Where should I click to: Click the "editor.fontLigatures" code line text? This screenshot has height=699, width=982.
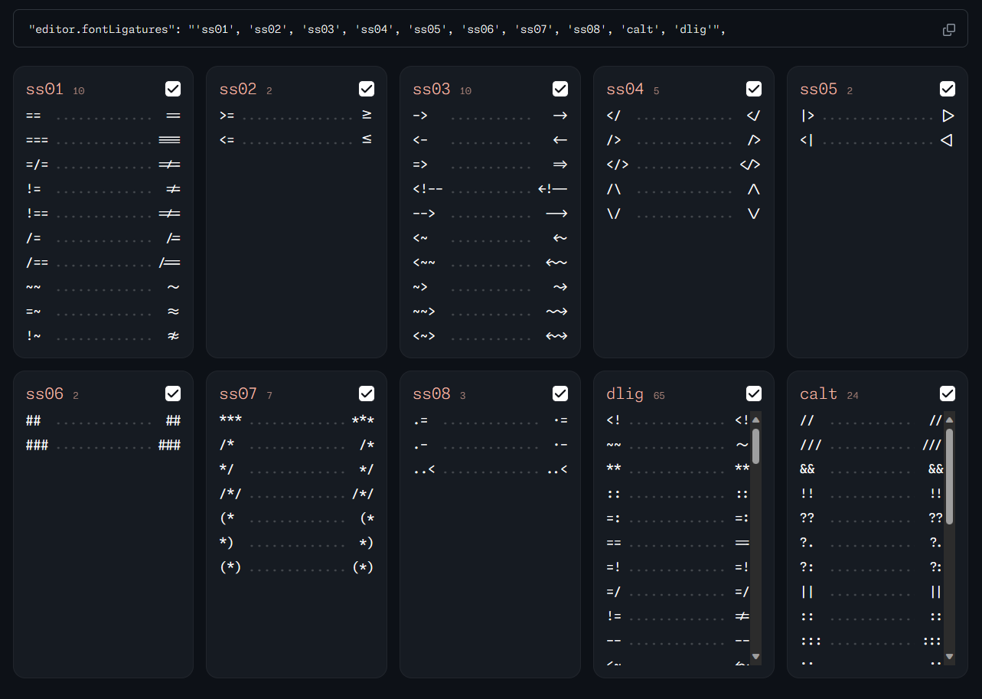[377, 30]
